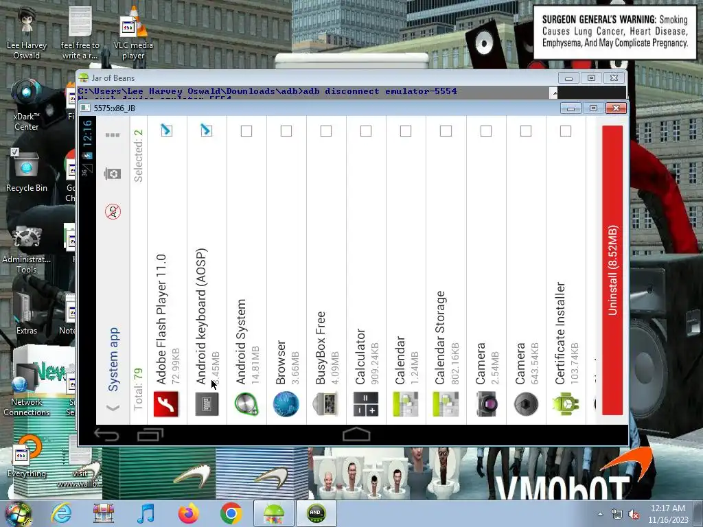Viewport: 703px width, 527px height.
Task: Tap the Android home navigation button
Action: (x=356, y=434)
